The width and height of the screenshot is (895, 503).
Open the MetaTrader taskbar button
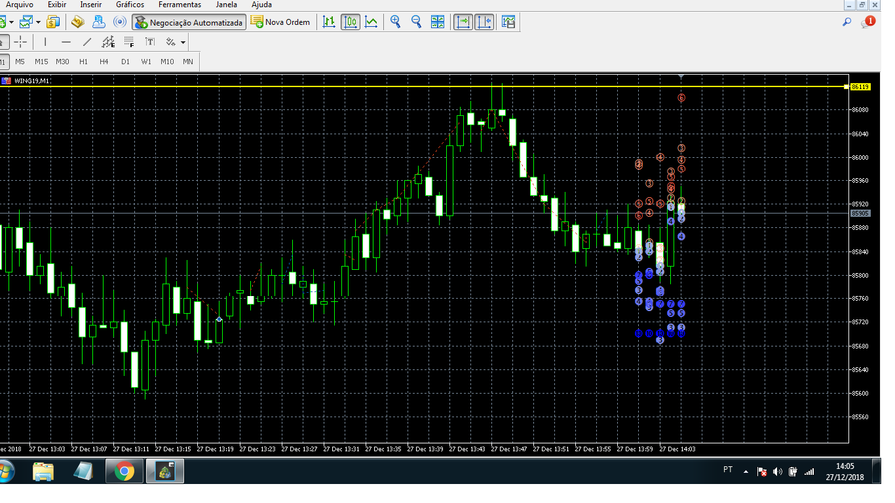pos(164,471)
